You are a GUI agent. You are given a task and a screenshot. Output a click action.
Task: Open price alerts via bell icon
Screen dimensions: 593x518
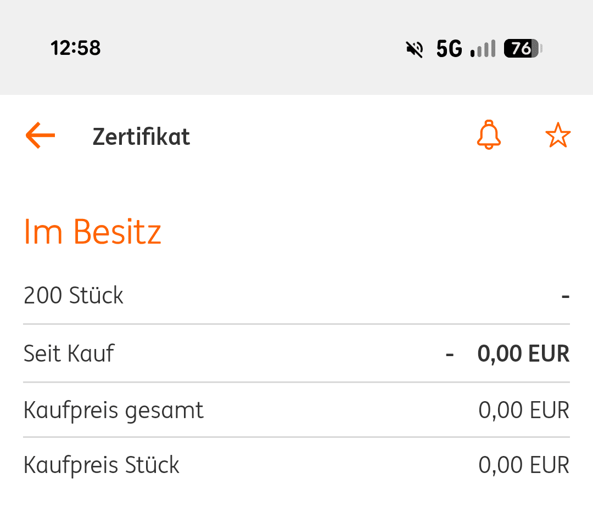coord(488,135)
